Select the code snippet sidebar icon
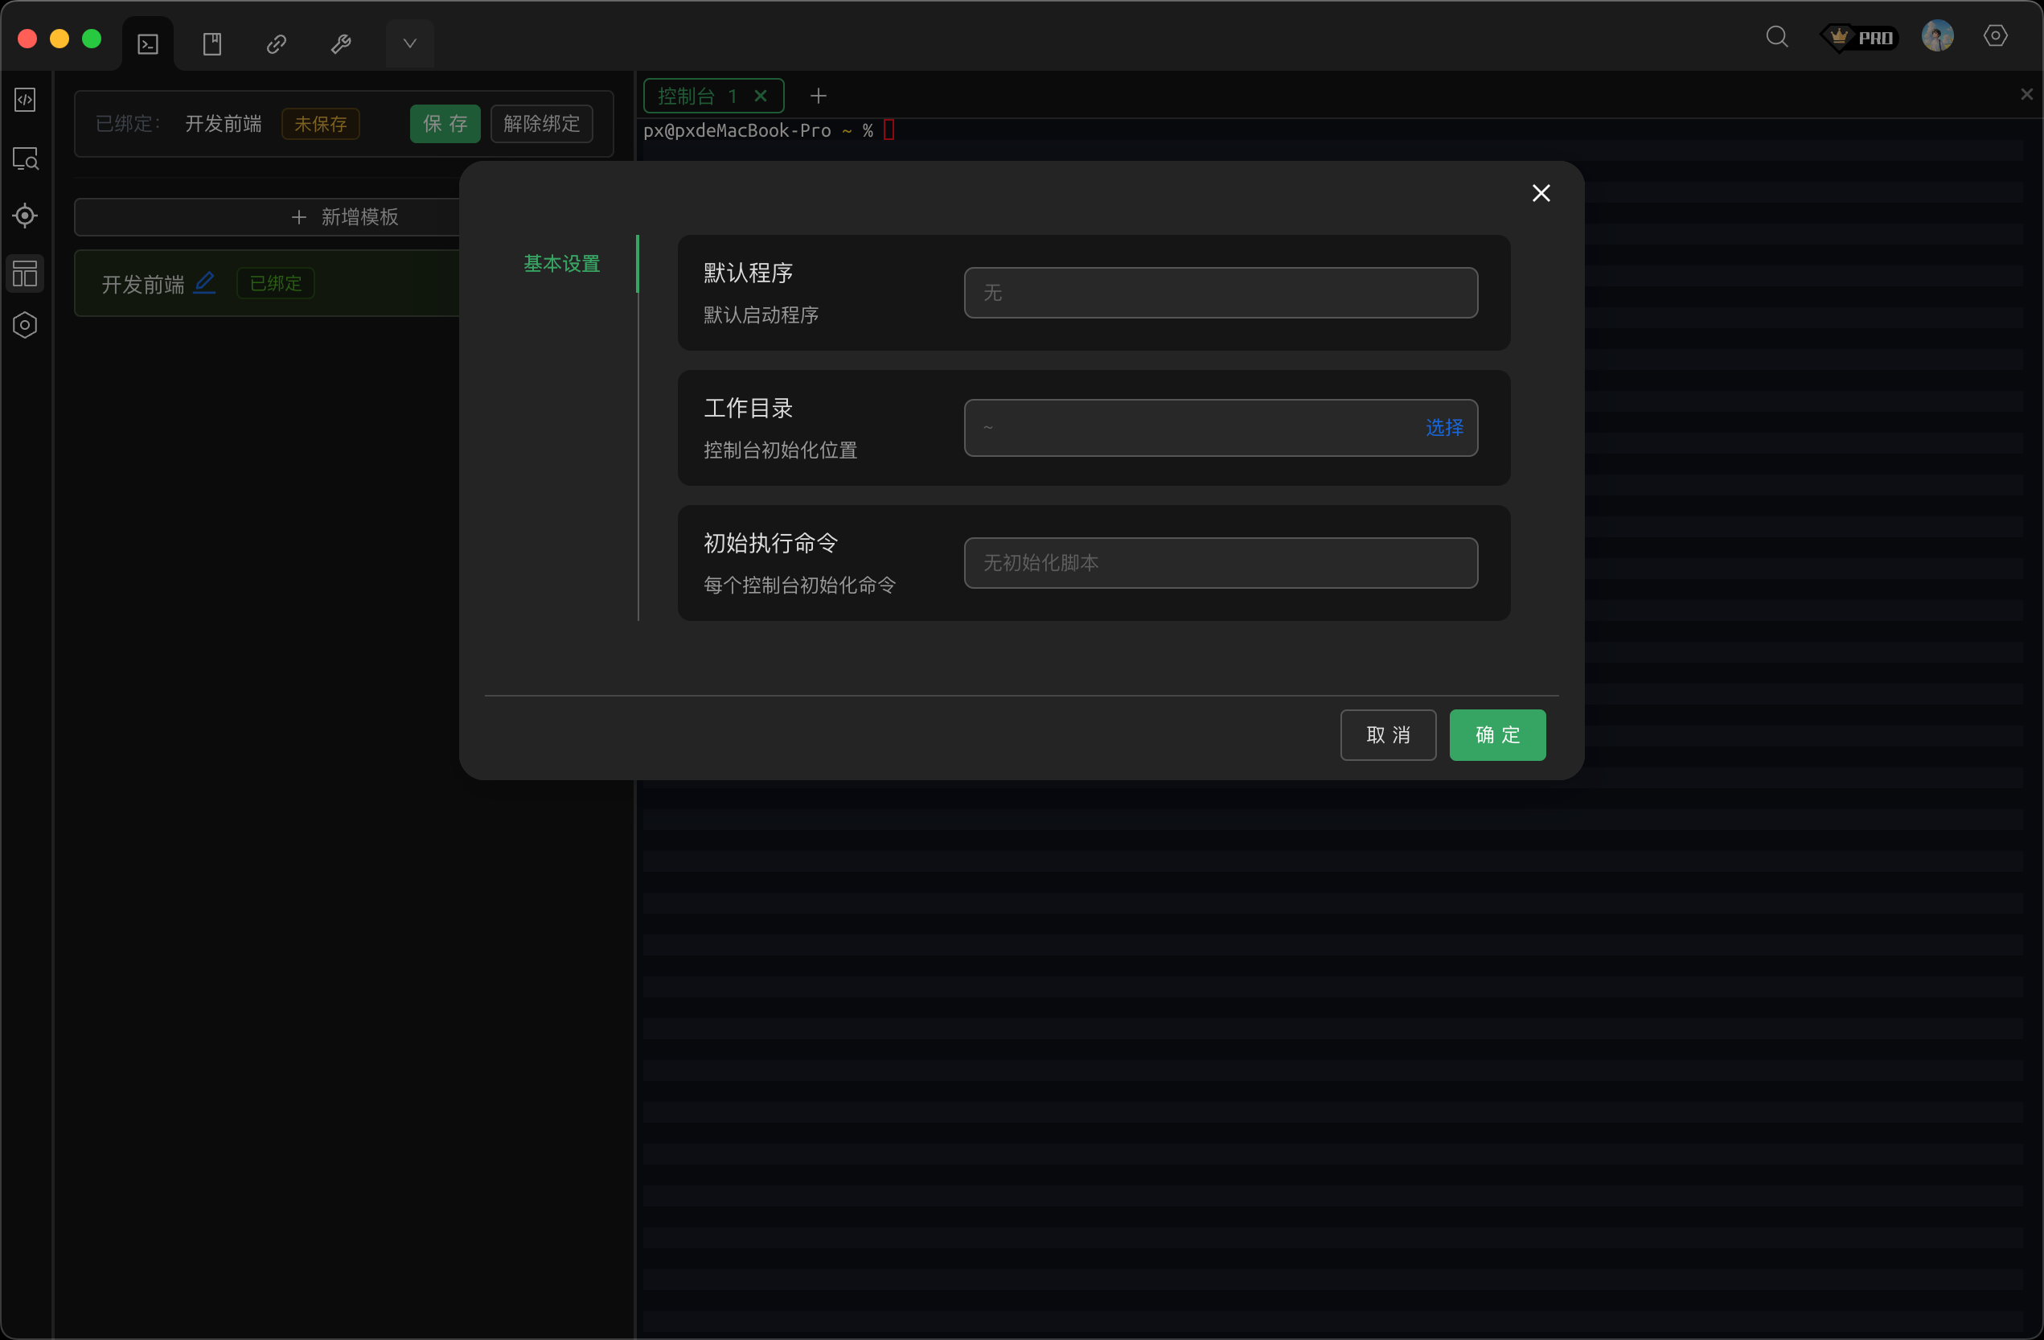The image size is (2044, 1340). [25, 100]
